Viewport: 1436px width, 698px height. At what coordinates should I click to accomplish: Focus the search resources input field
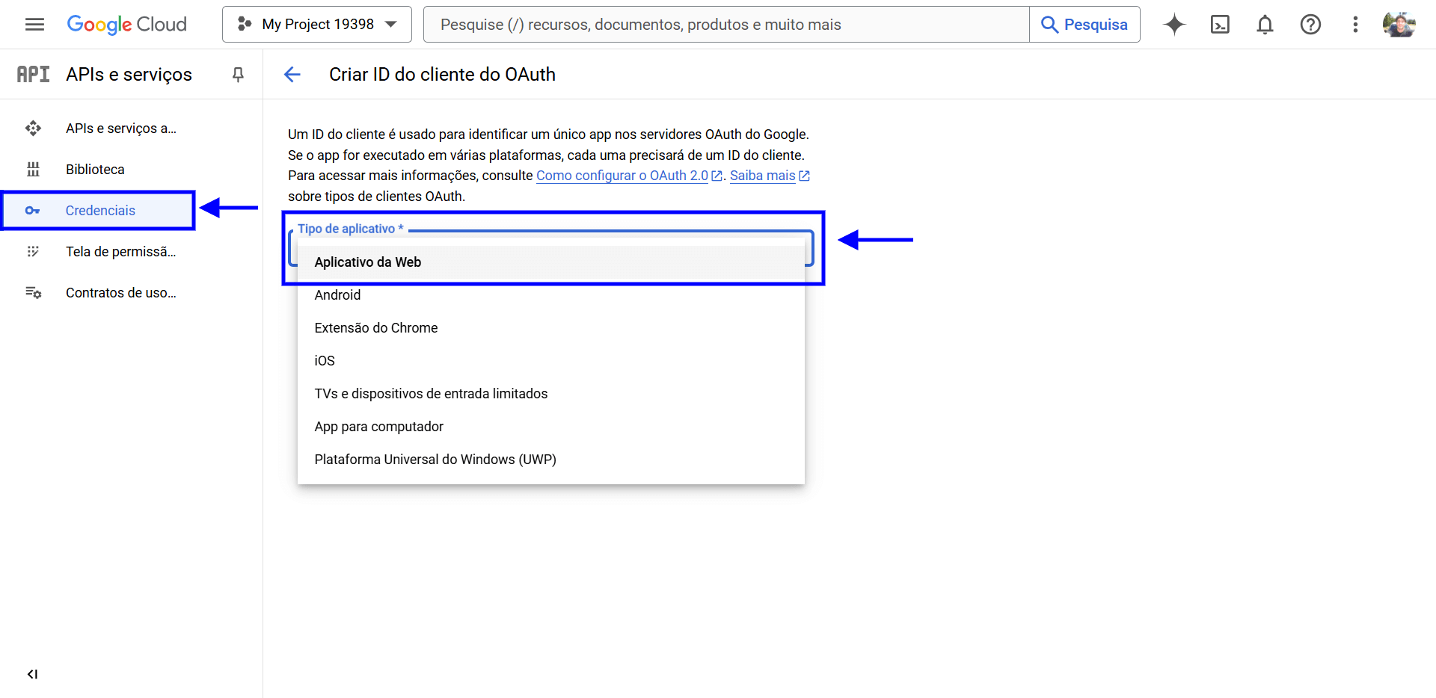point(726,25)
